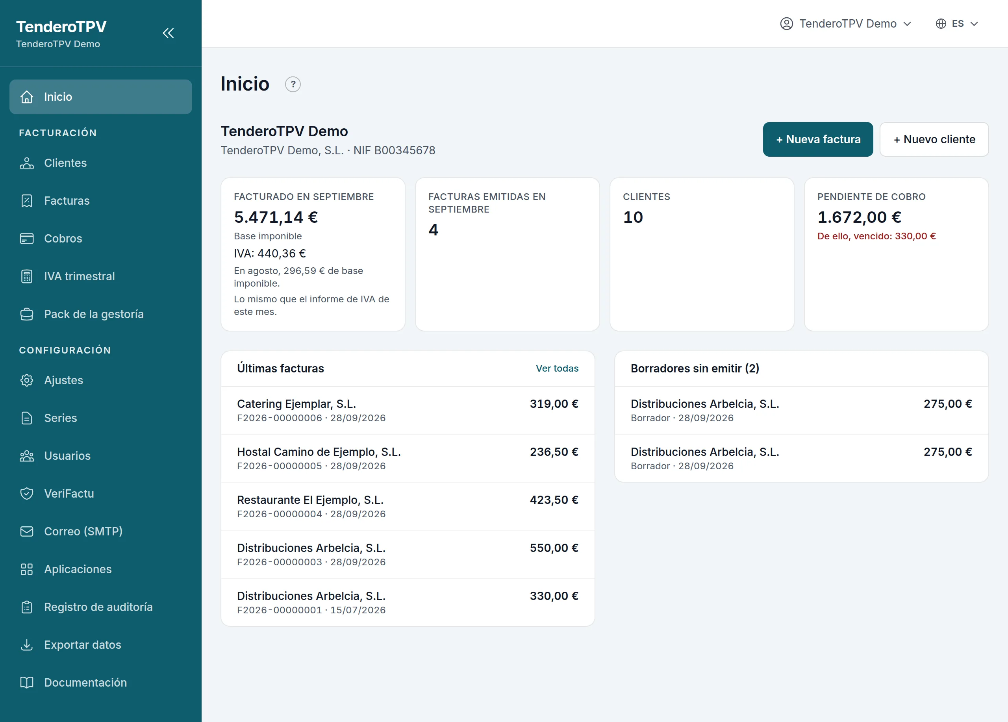Click the Documentación book icon
Viewport: 1008px width, 722px height.
point(27,683)
